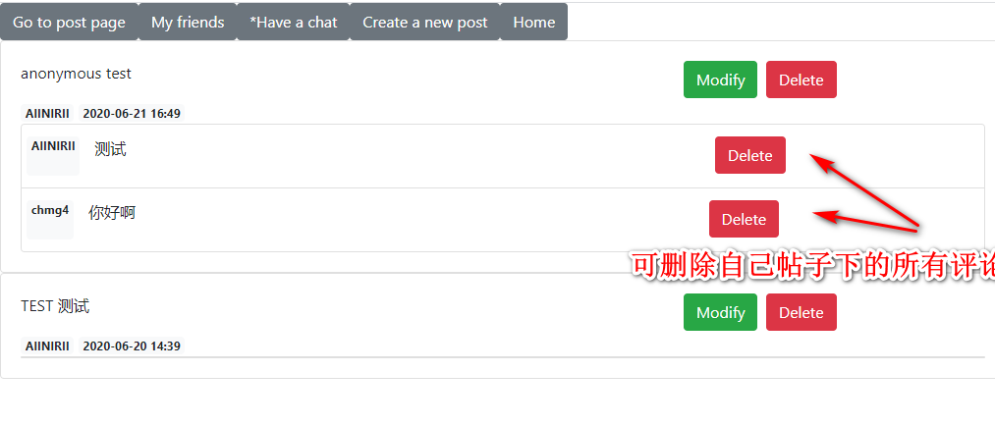Remove the TEST 测试 post with Delete

801,312
